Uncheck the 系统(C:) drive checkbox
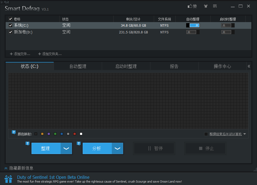The height and width of the screenshot is (185, 257). (x=11, y=25)
